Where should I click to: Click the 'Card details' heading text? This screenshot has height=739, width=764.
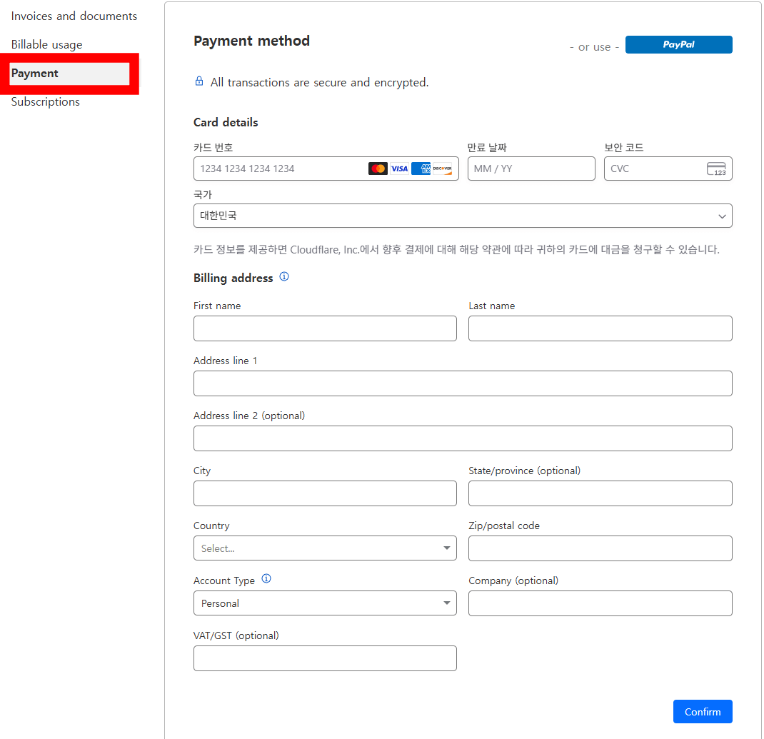coord(226,122)
